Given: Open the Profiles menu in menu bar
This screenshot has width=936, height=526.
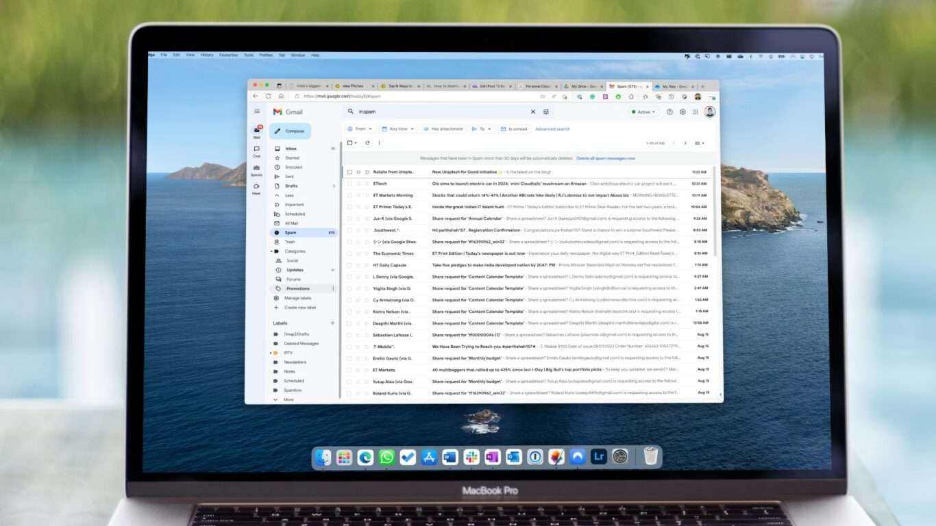Looking at the screenshot, I should pyautogui.click(x=266, y=55).
